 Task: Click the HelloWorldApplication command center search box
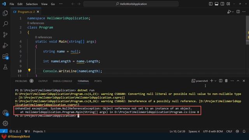click(131, 4)
